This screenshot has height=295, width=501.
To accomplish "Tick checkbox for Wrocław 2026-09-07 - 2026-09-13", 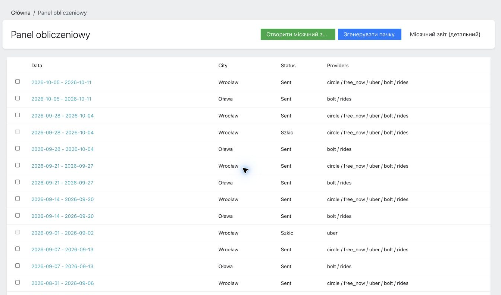I will [x=18, y=249].
